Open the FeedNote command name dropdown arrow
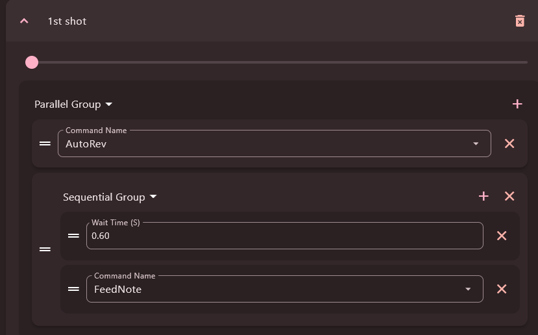This screenshot has width=538, height=335. [468, 289]
